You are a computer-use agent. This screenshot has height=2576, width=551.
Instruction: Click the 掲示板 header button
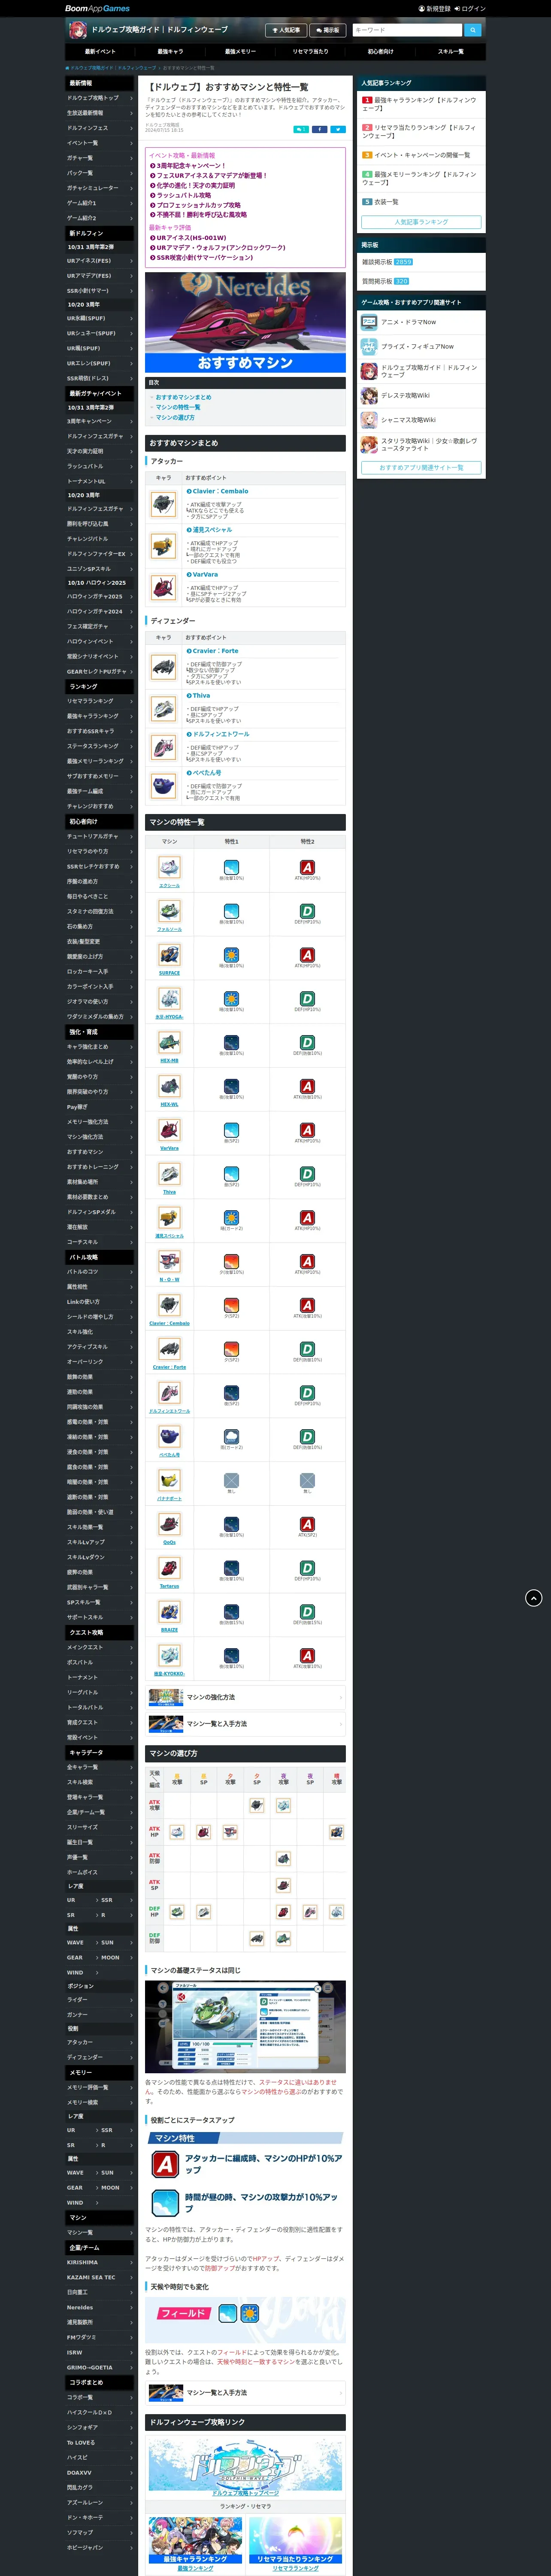(327, 30)
